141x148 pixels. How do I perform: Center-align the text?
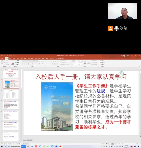49,64
